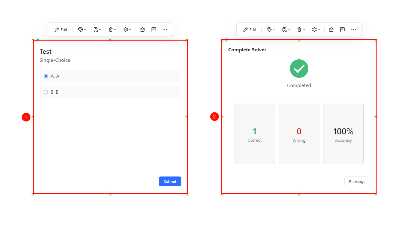Screen dimensions: 403x226
Task: Click Edit in the Test card toolbar
Action: (x=61, y=30)
